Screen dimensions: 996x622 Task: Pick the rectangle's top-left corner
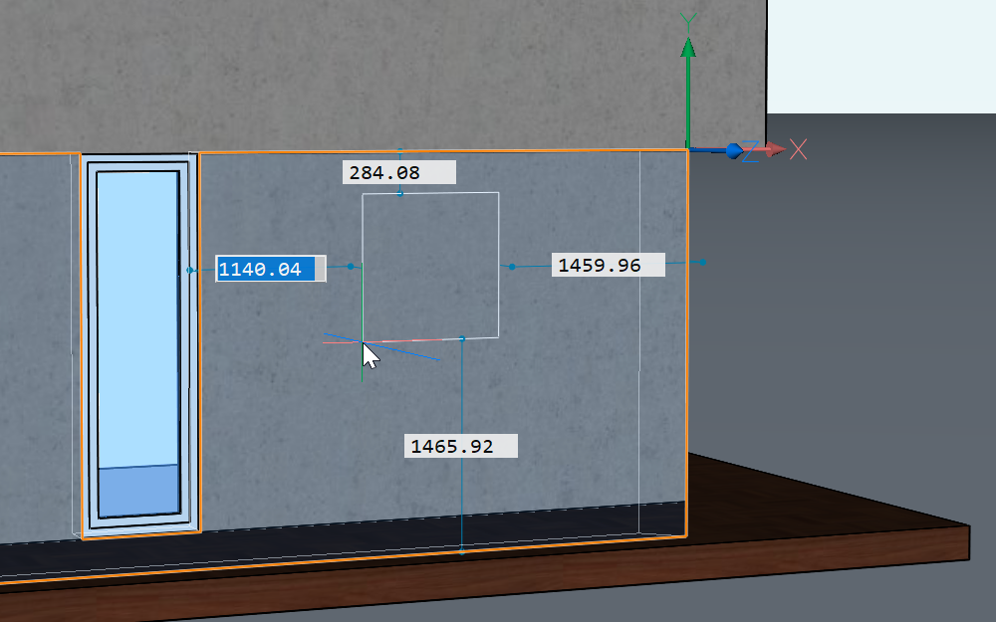pos(363,194)
